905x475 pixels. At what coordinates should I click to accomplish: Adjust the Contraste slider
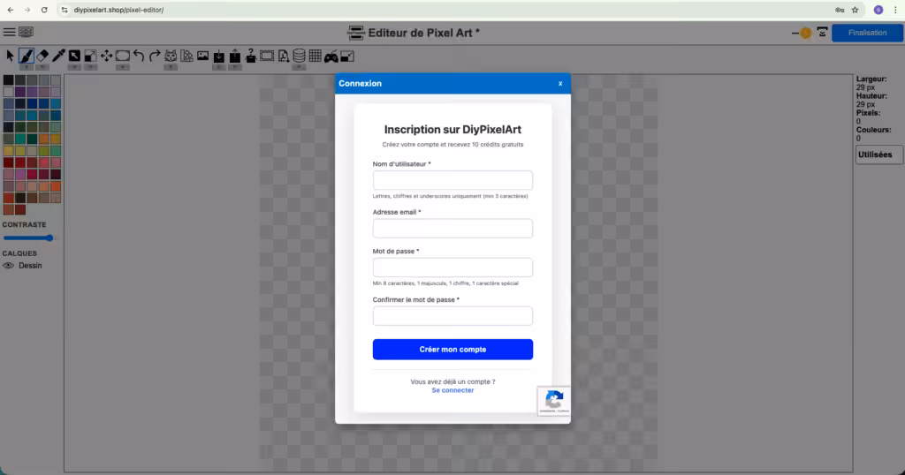(x=28, y=237)
